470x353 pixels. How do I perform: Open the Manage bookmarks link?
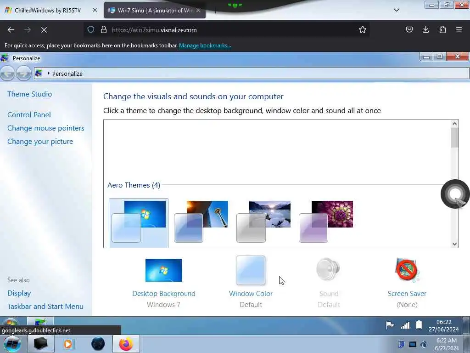pos(205,46)
